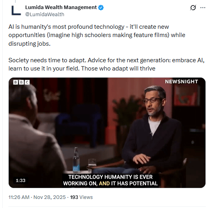
Task: Click the BBC logo in video
Action: pos(21,82)
